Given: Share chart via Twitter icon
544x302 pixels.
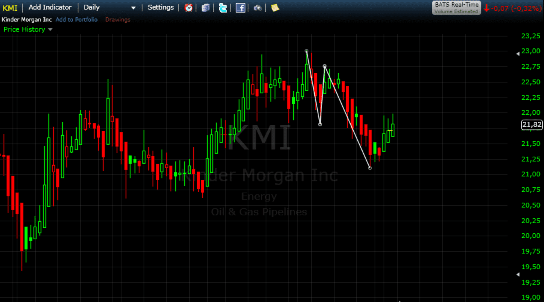Looking at the screenshot, I should click(x=223, y=8).
